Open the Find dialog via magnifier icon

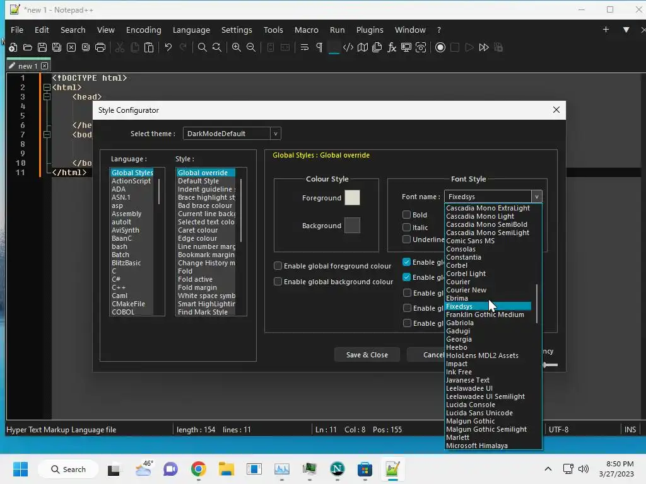click(202, 47)
